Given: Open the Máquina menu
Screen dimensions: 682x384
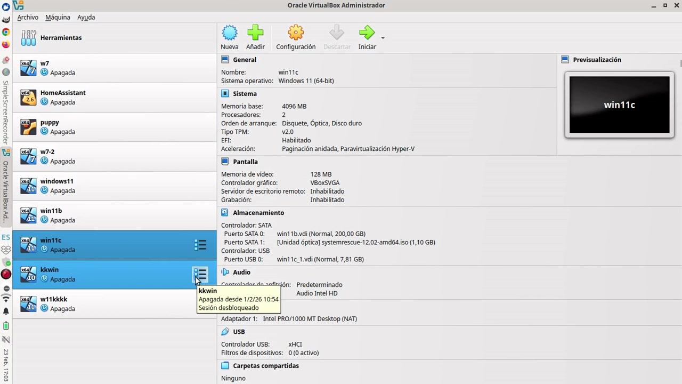Looking at the screenshot, I should [58, 17].
